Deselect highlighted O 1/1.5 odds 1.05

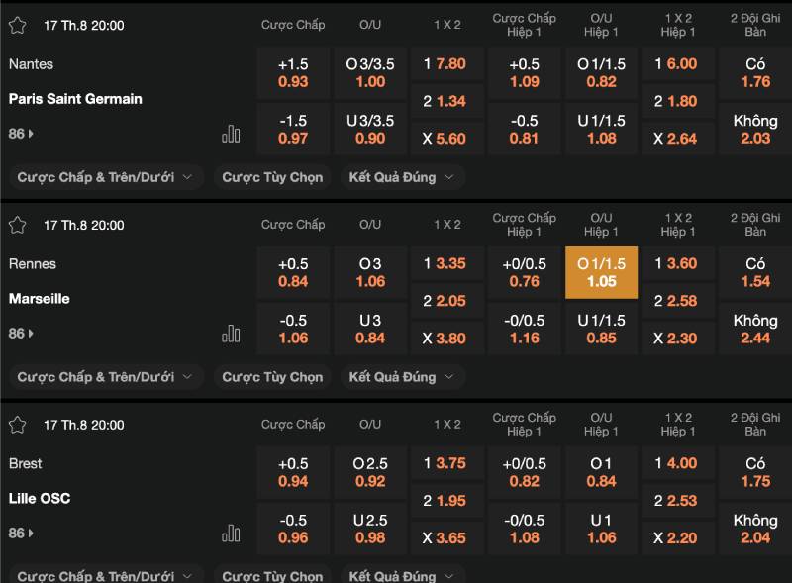pos(601,272)
